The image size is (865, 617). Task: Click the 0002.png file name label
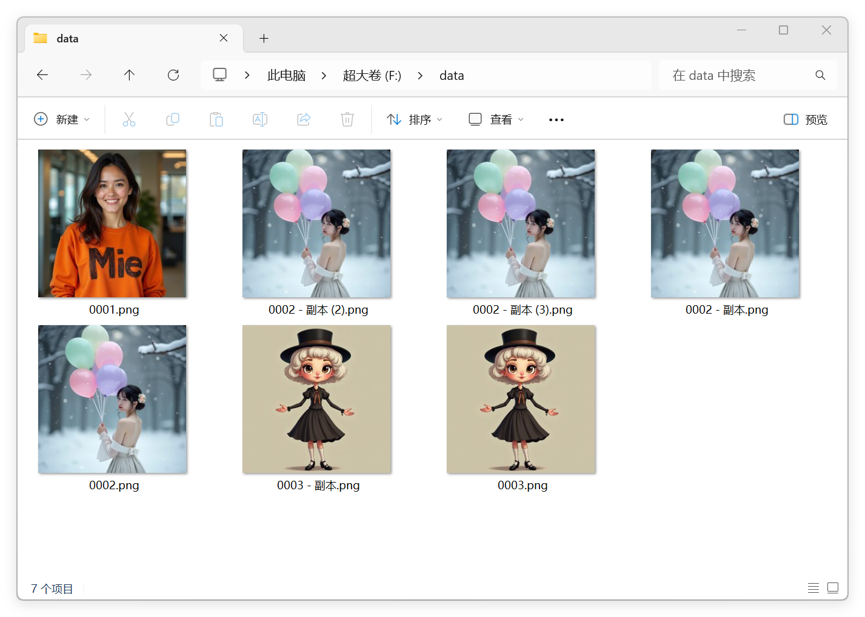click(114, 485)
